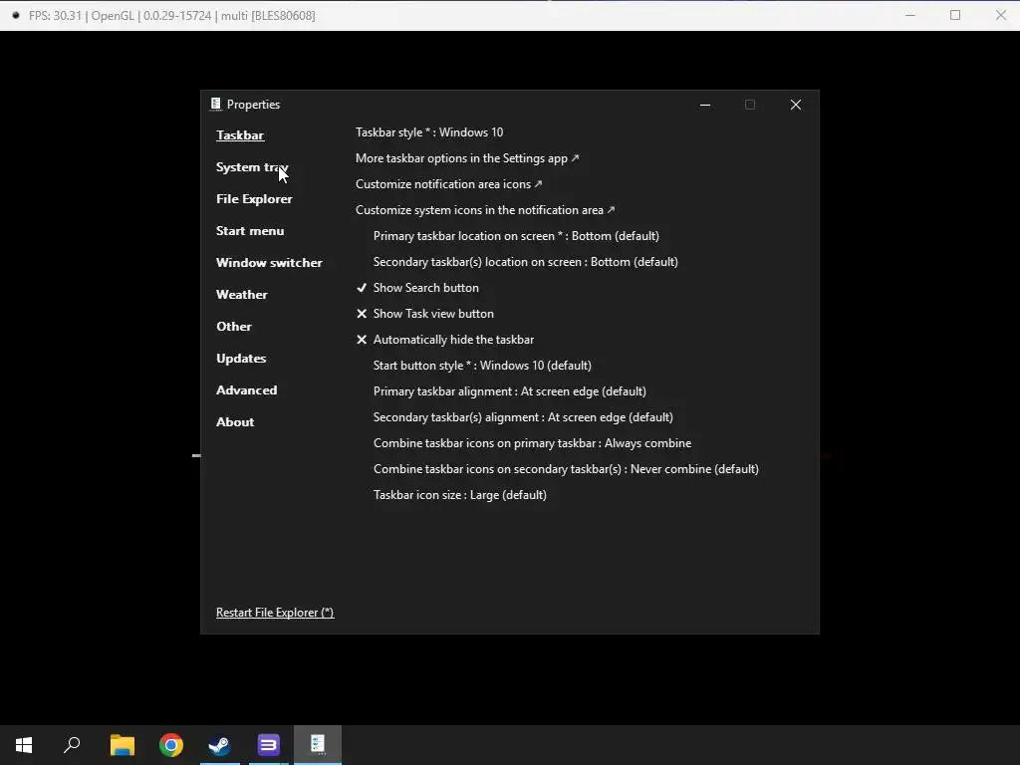Change Start button style setting
Image resolution: width=1020 pixels, height=765 pixels.
click(x=482, y=366)
